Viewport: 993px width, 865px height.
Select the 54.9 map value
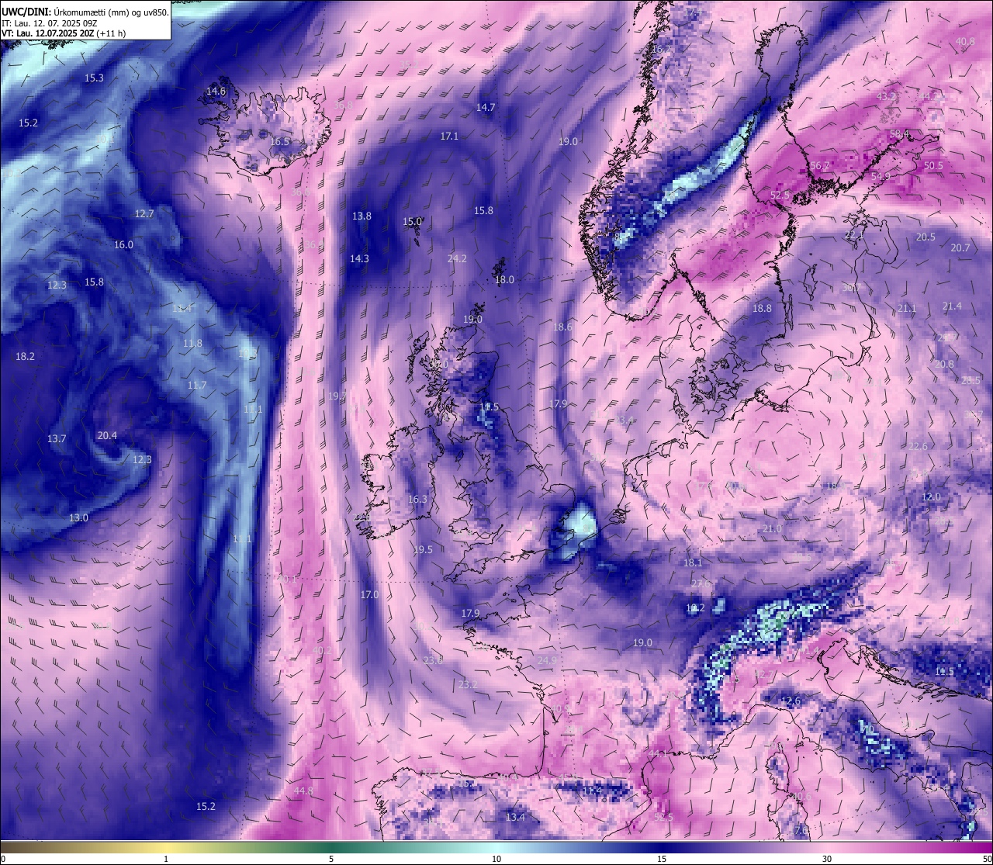[x=881, y=176]
